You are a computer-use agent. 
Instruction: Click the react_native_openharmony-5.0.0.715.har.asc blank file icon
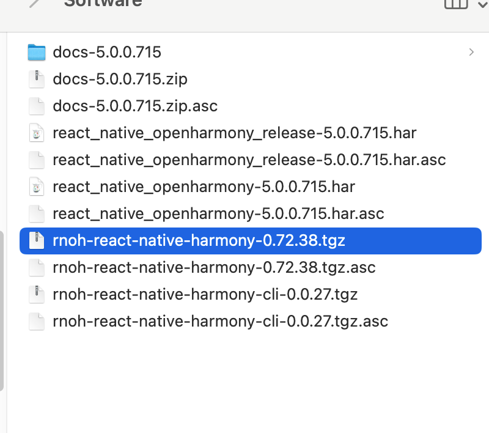pos(37,213)
